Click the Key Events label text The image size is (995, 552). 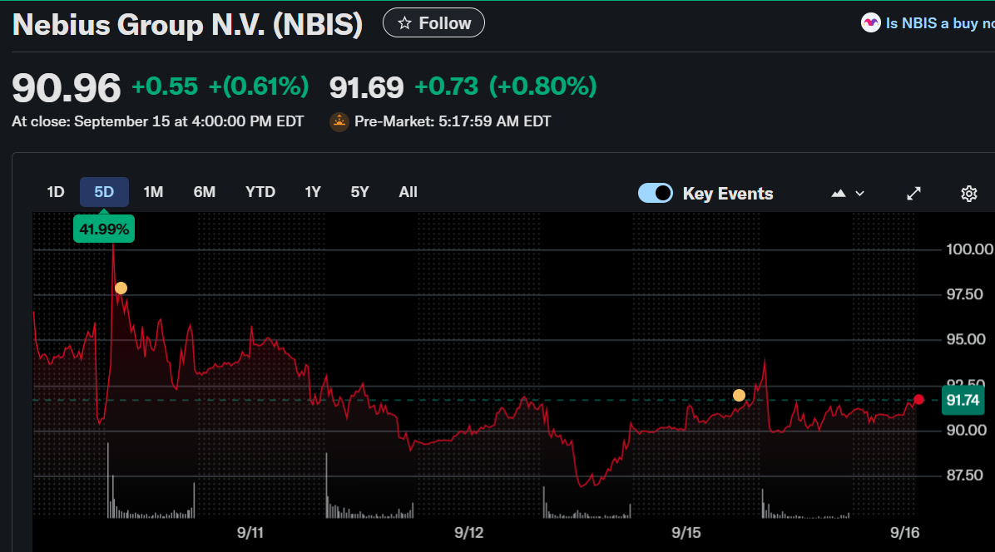(x=728, y=194)
